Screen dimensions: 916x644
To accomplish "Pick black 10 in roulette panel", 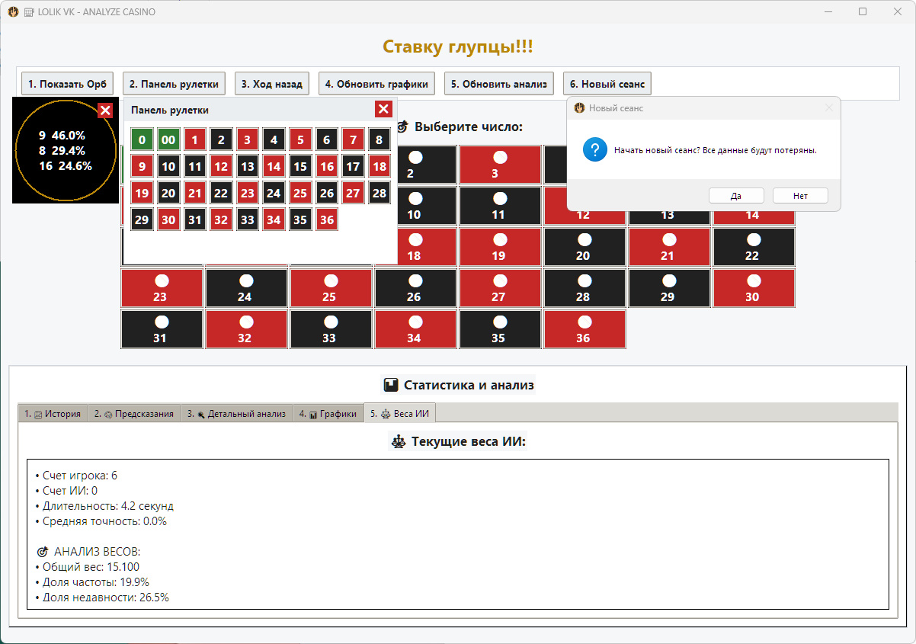I will tap(168, 166).
